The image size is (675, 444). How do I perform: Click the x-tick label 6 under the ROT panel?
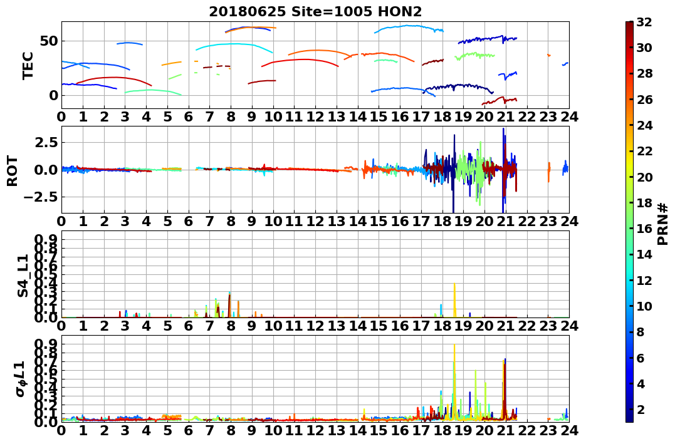click(x=189, y=221)
